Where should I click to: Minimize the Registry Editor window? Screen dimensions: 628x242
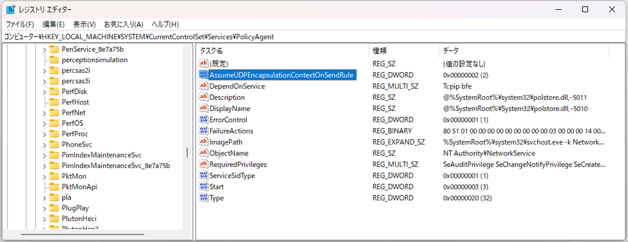(x=558, y=9)
